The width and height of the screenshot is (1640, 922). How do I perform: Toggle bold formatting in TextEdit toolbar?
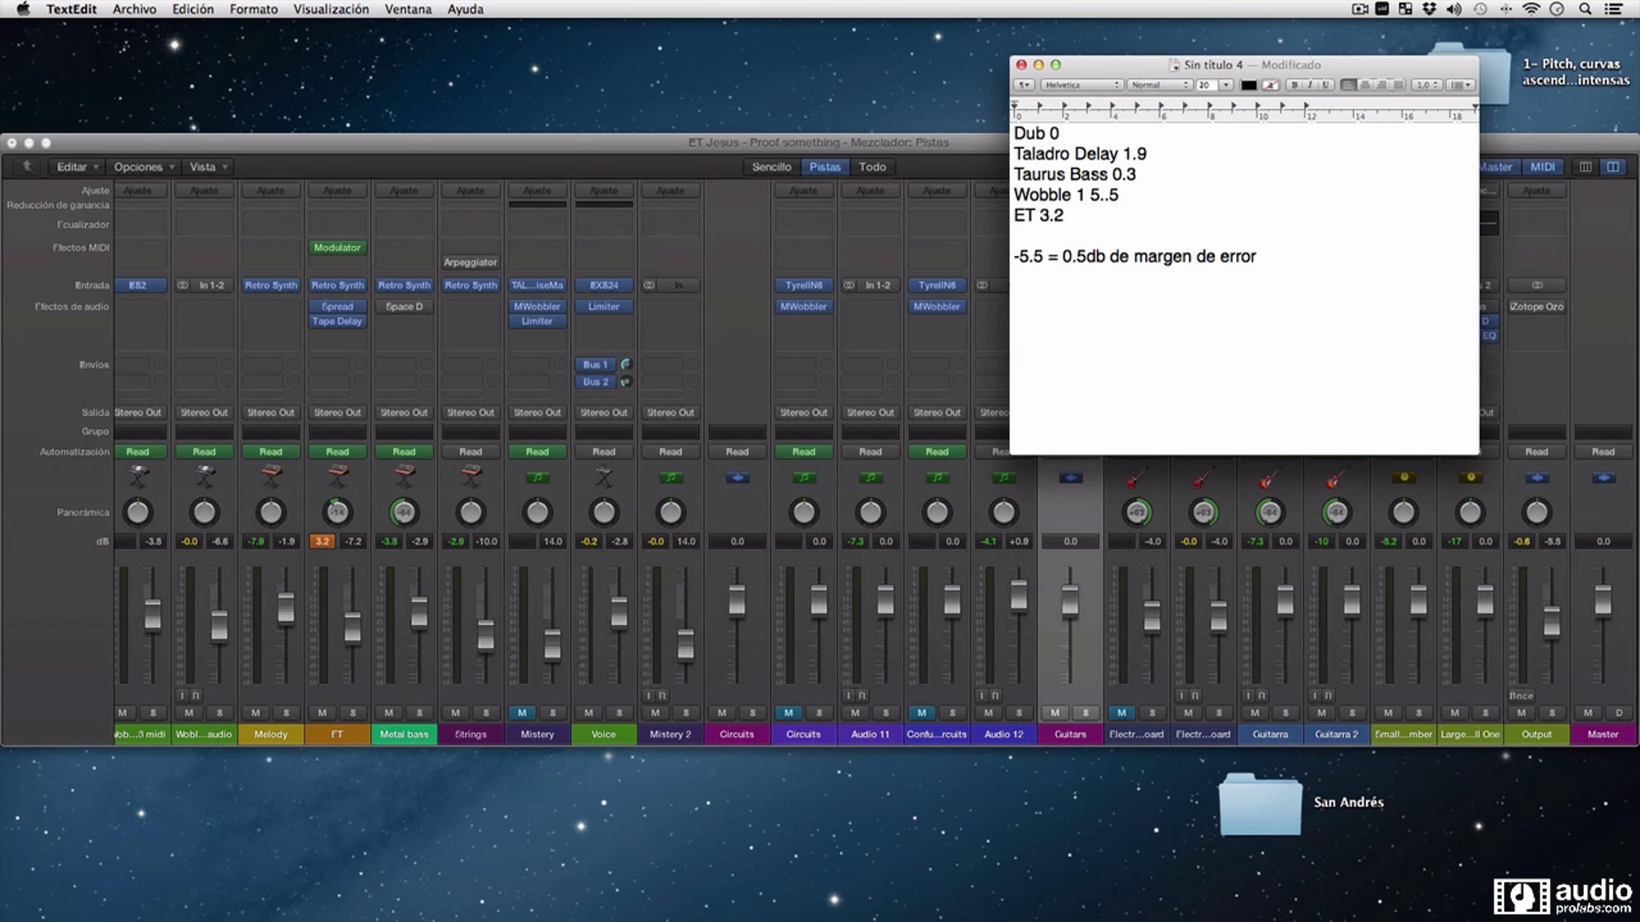[x=1294, y=85]
